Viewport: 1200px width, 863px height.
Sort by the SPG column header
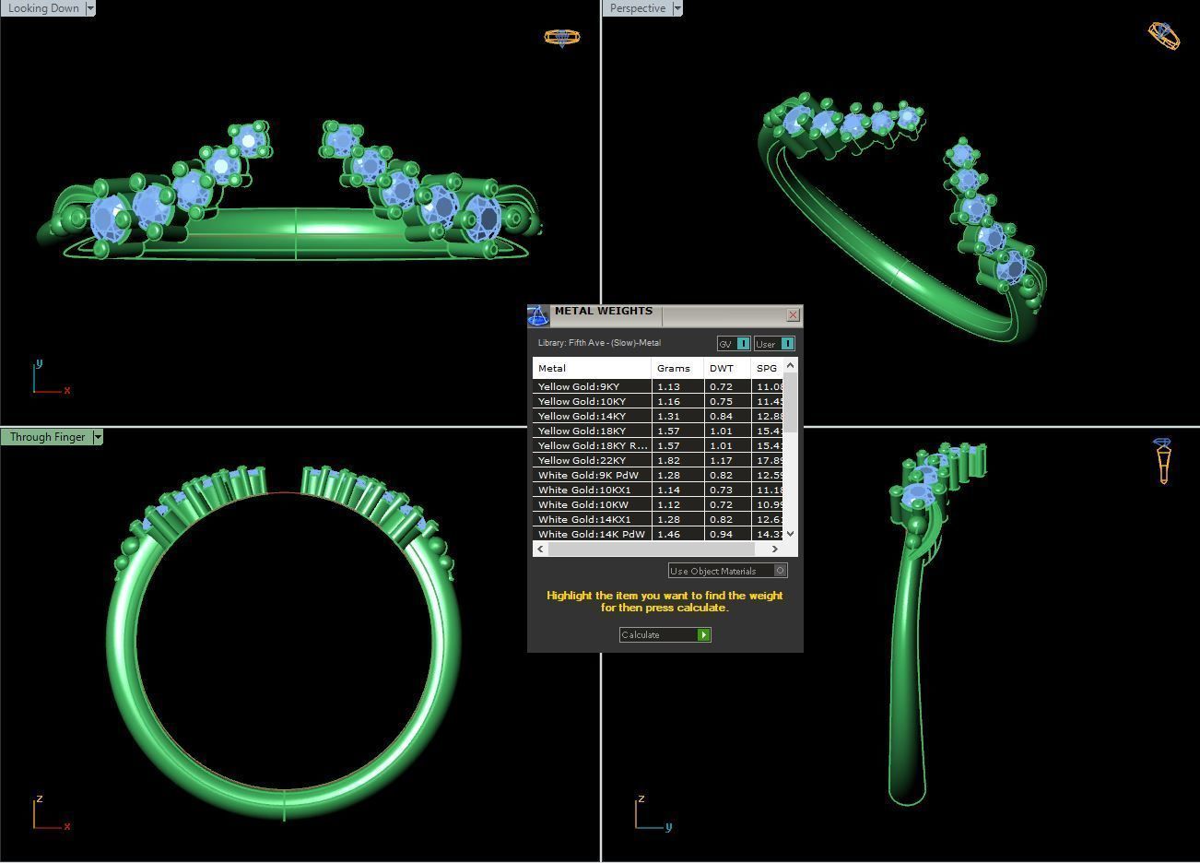pos(767,368)
